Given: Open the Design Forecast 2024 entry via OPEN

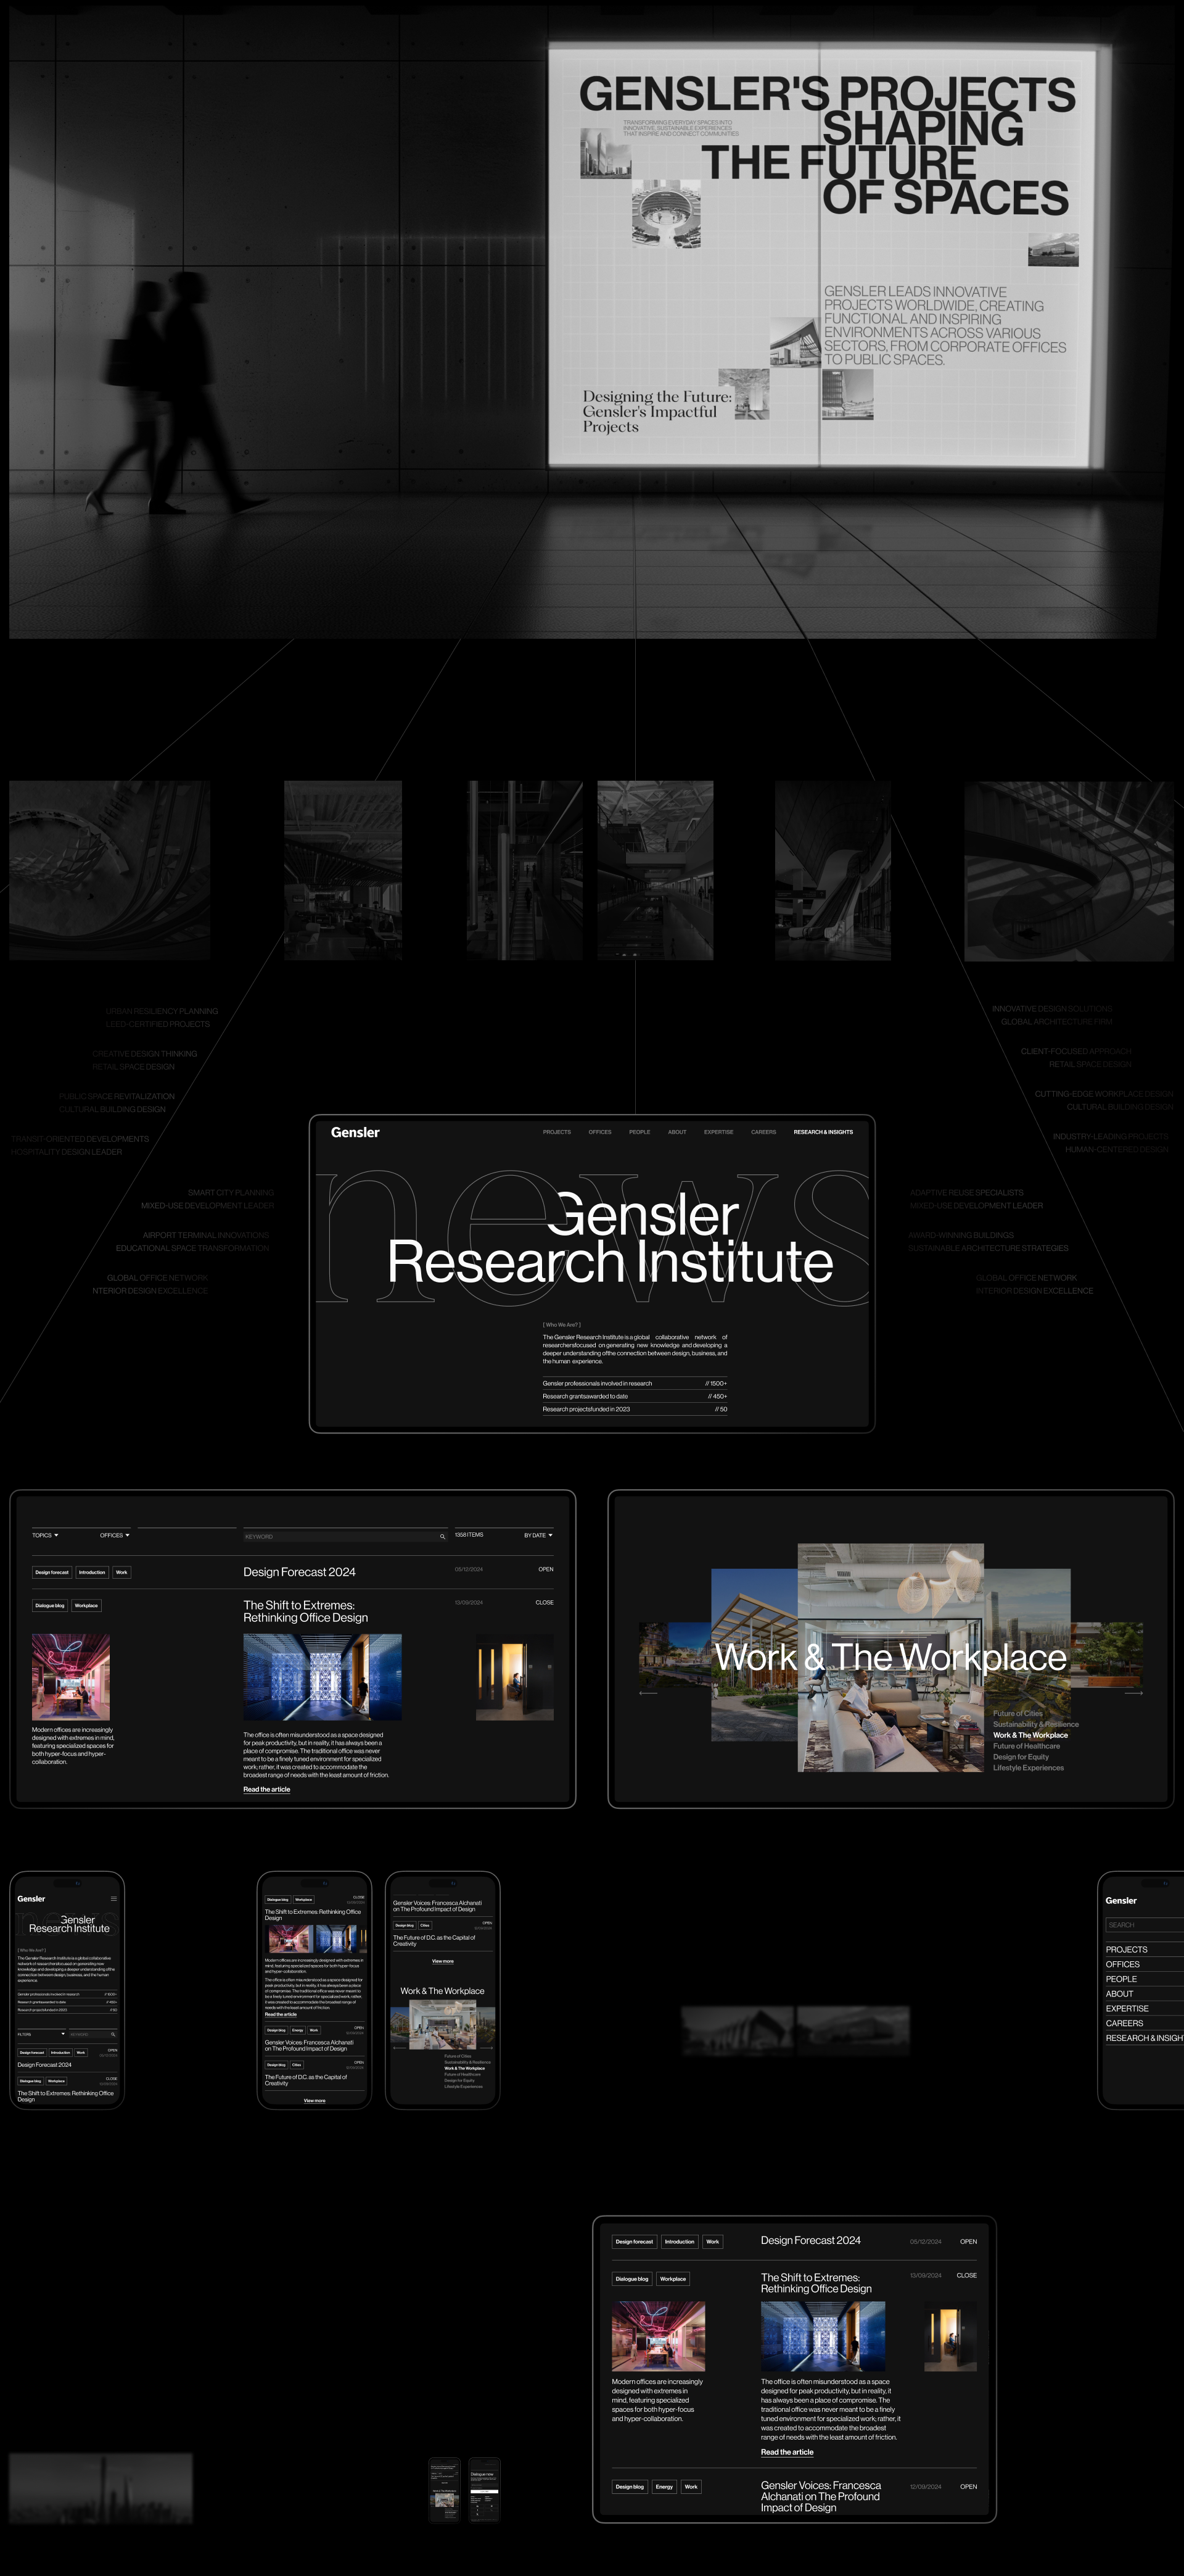Looking at the screenshot, I should pos(546,1569).
